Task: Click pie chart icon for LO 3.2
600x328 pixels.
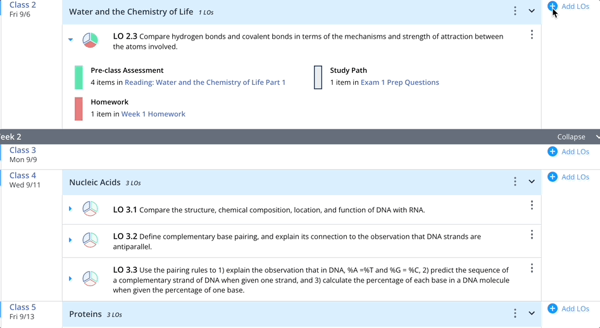Action: pyautogui.click(x=91, y=240)
